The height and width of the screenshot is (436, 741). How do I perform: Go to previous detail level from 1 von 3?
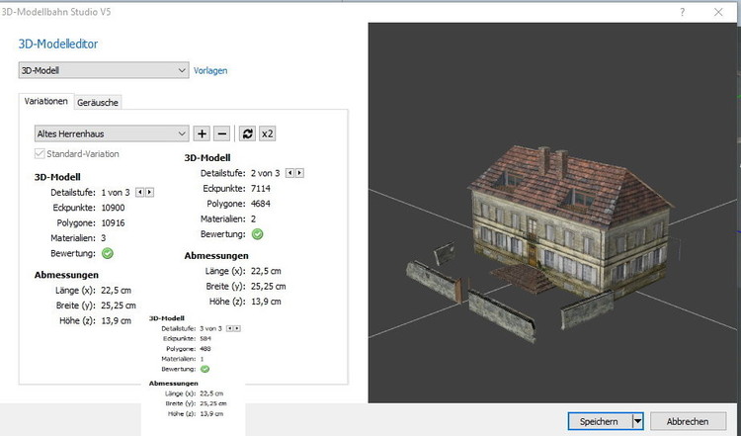(140, 193)
